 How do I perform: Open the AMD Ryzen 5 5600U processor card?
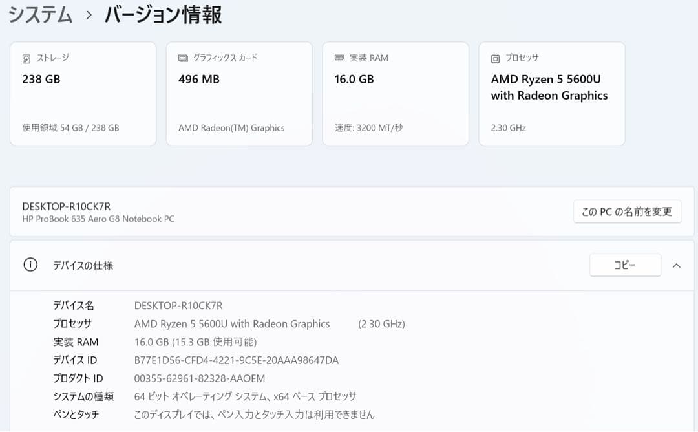tap(551, 93)
